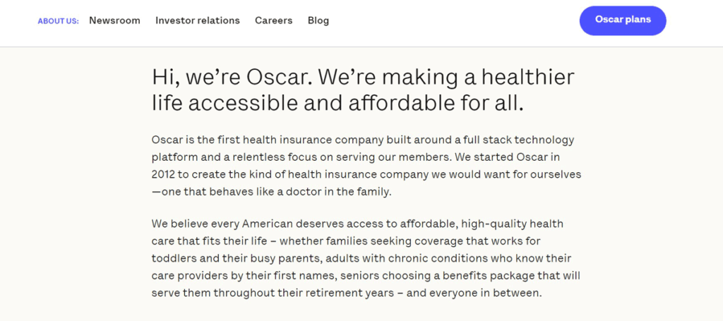Click the words "full stack technology"
Viewport: 723px width, 321px height.
click(x=520, y=140)
